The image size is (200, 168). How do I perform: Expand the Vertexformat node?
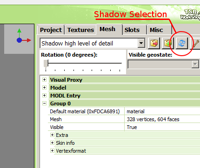pyautogui.click(x=52, y=150)
